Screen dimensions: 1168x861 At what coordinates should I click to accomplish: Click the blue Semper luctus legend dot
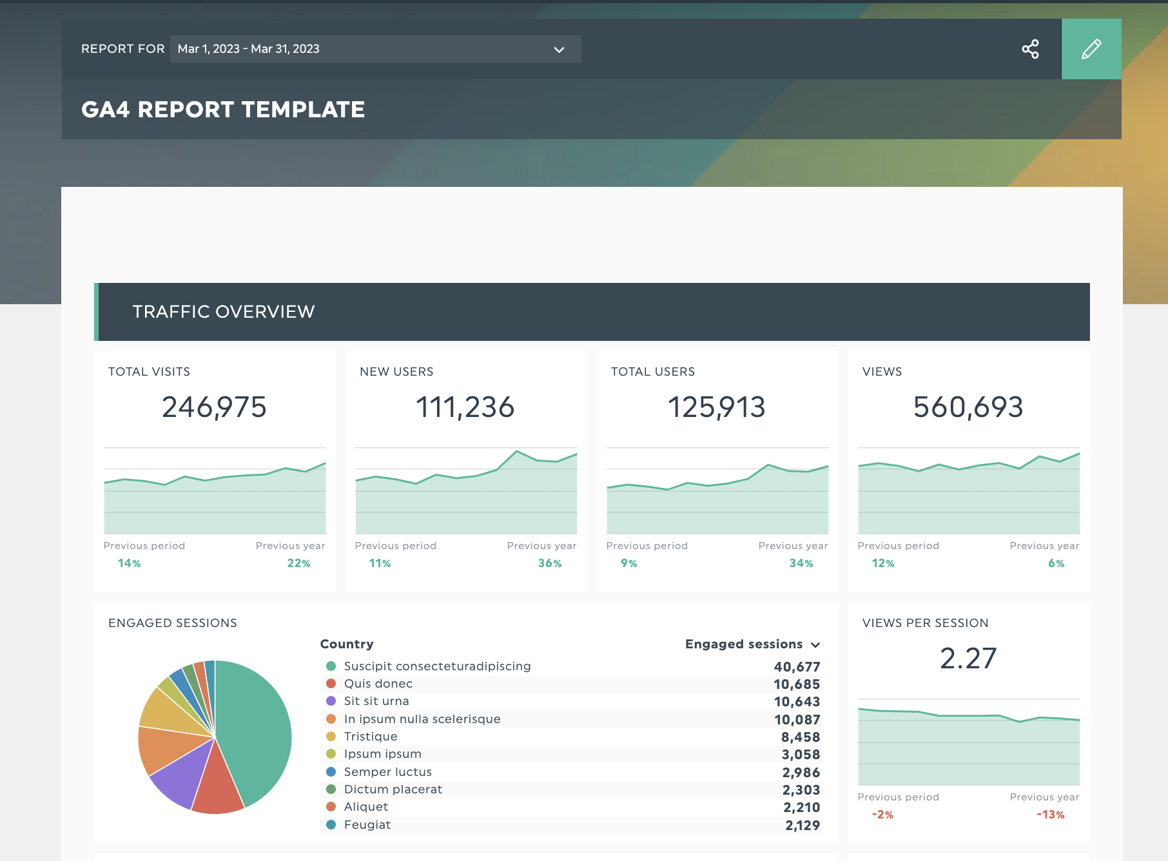tap(331, 772)
